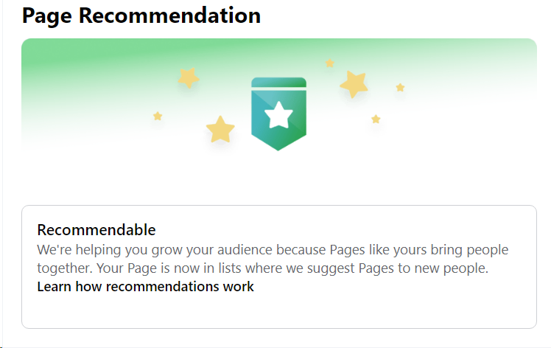The image size is (551, 348).
Task: Click the 'Recommendable' status title
Action: pyautogui.click(x=96, y=229)
